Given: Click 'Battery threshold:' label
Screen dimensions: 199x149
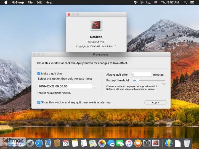Looking at the screenshot, I should coord(118,80).
